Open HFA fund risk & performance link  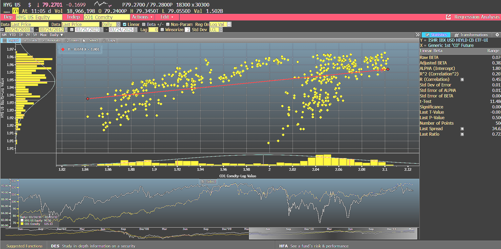tap(314, 246)
